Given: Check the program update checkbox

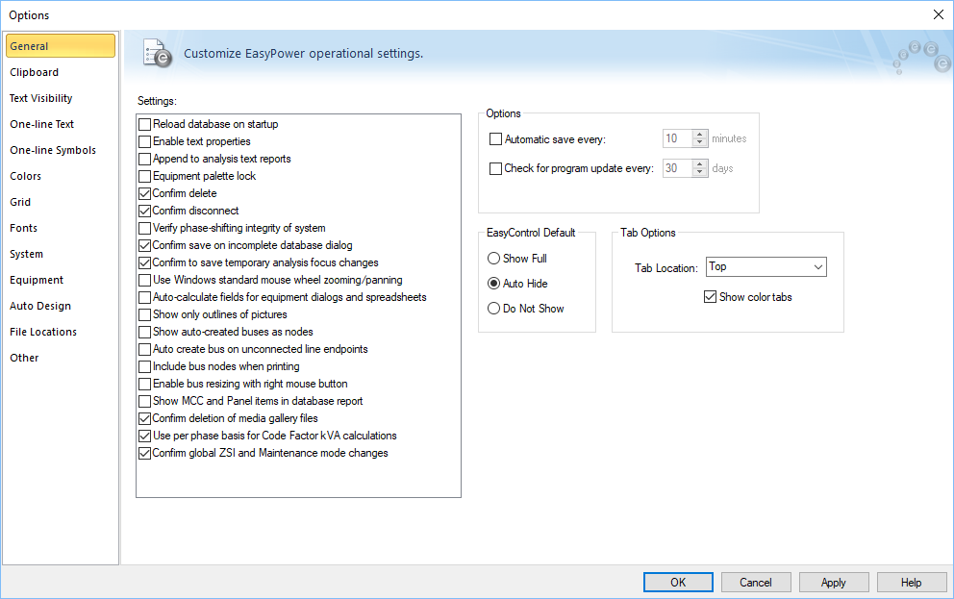Looking at the screenshot, I should (x=496, y=168).
